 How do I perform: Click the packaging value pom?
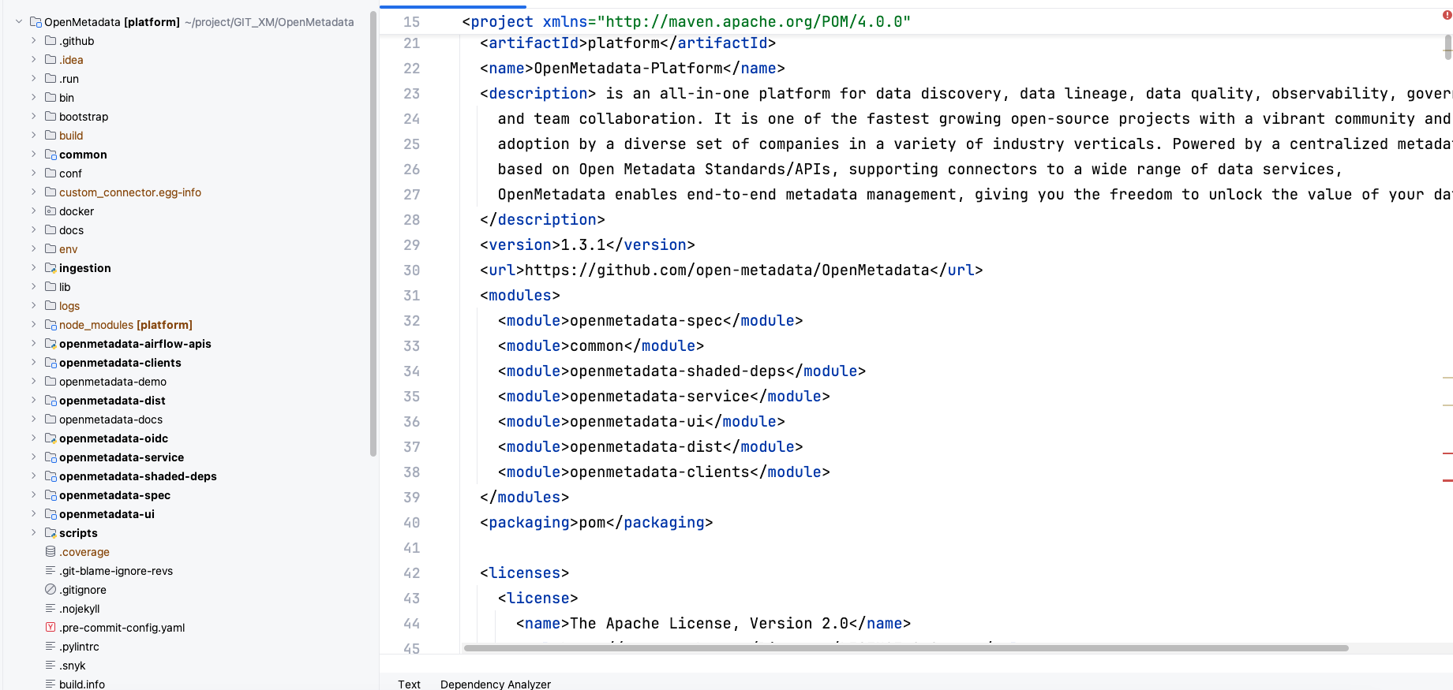click(592, 523)
